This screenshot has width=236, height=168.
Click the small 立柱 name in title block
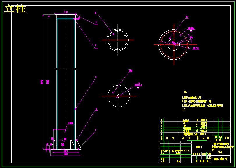coord(220,152)
